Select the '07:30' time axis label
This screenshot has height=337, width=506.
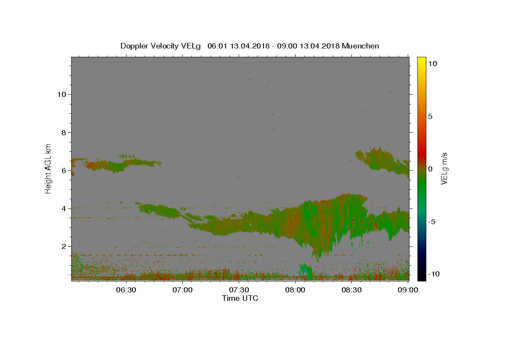(239, 290)
